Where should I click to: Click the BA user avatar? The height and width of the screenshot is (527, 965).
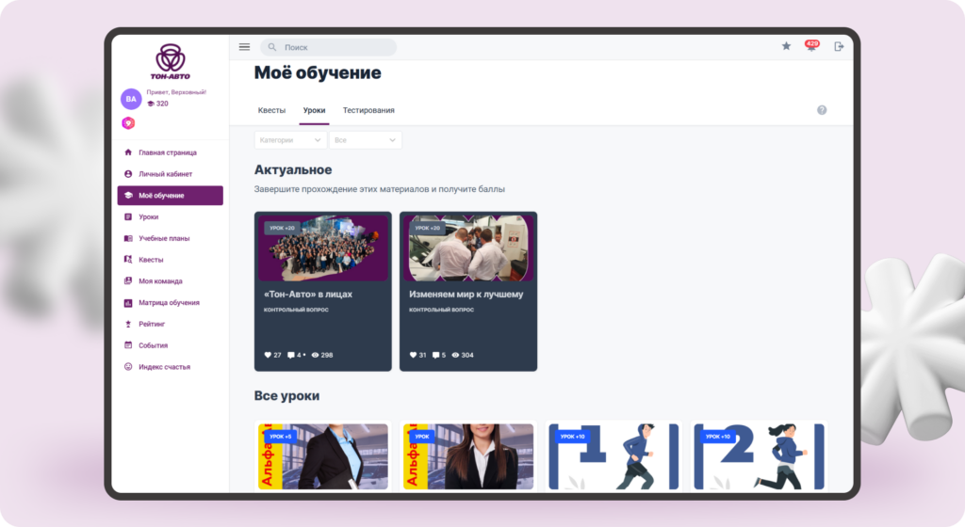point(131,99)
